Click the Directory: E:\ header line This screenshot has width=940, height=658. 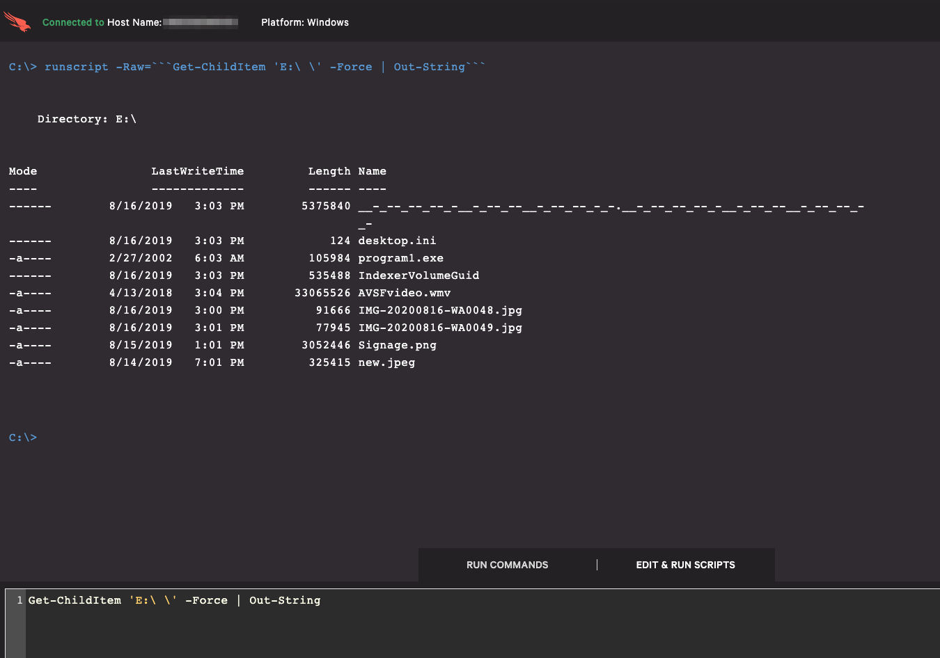(87, 118)
